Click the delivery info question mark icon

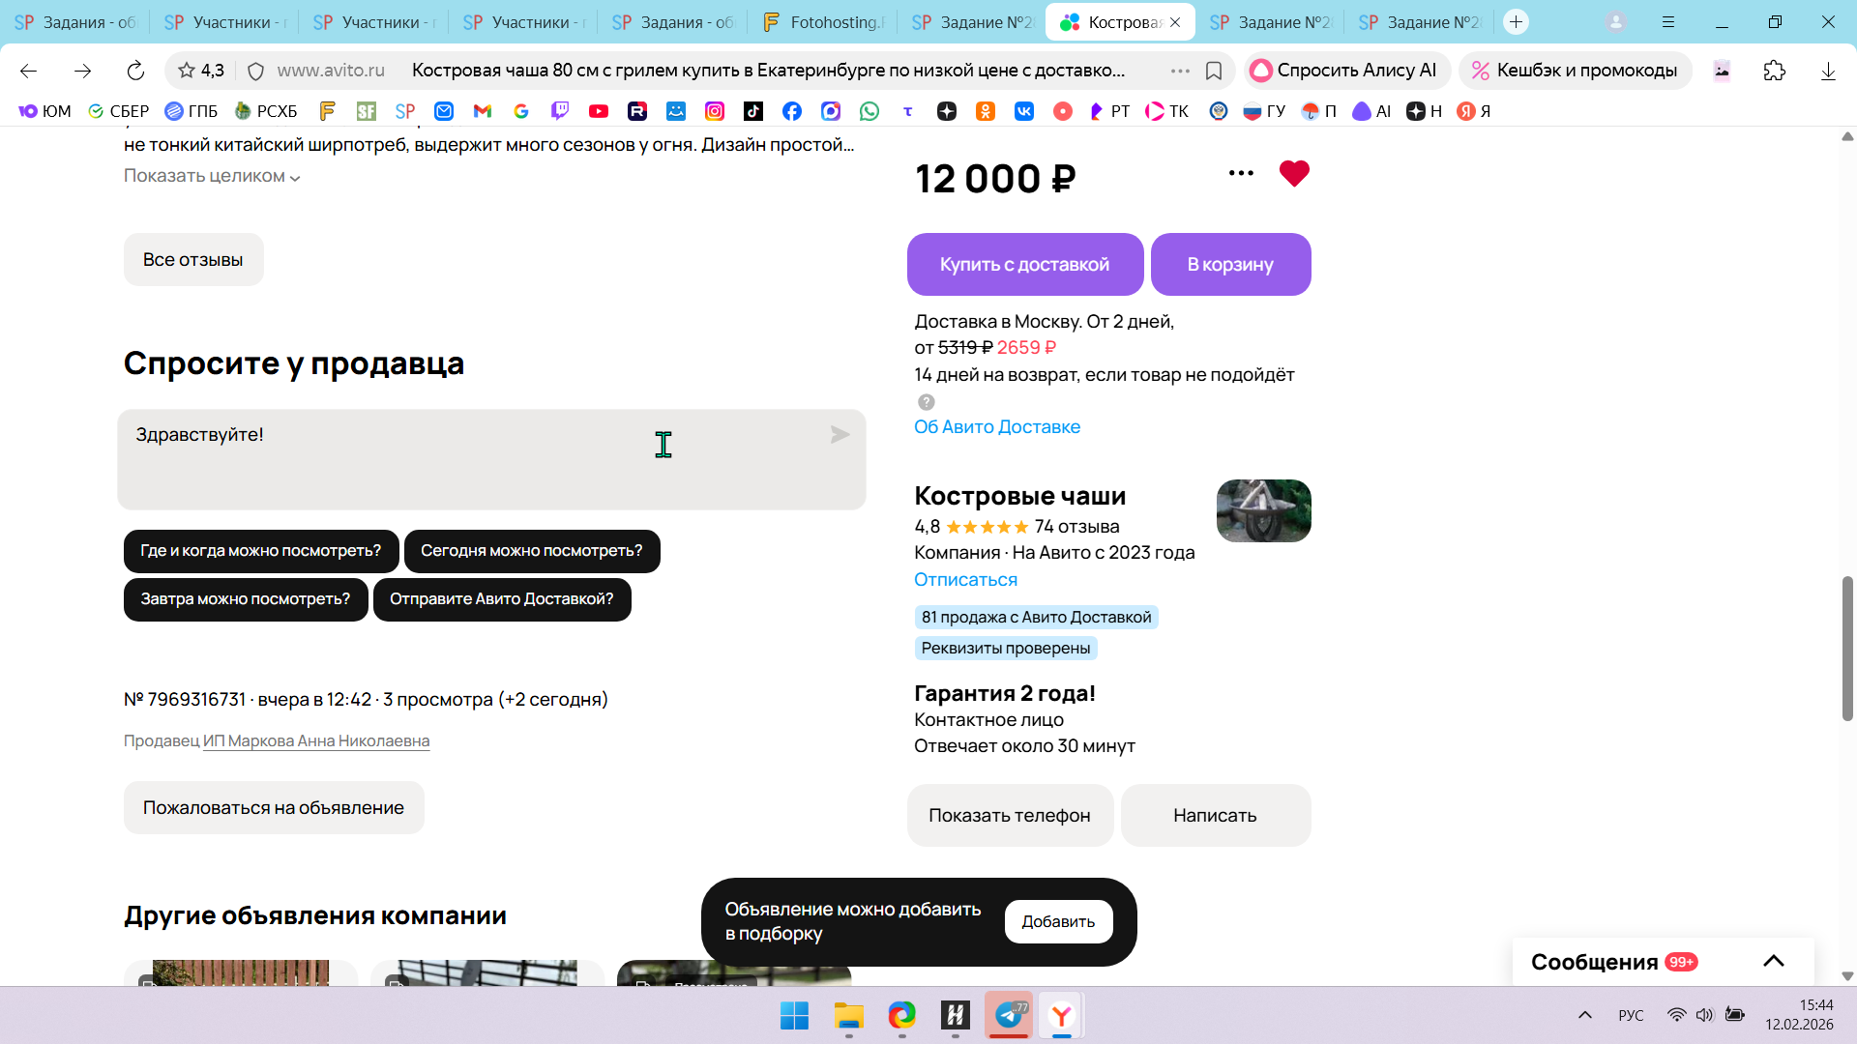click(x=926, y=402)
